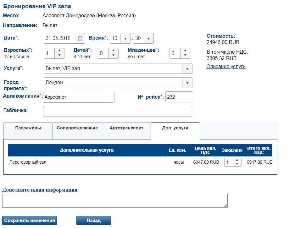
Task: Expand the minutes dropdown showing 30
Action: click(148, 39)
